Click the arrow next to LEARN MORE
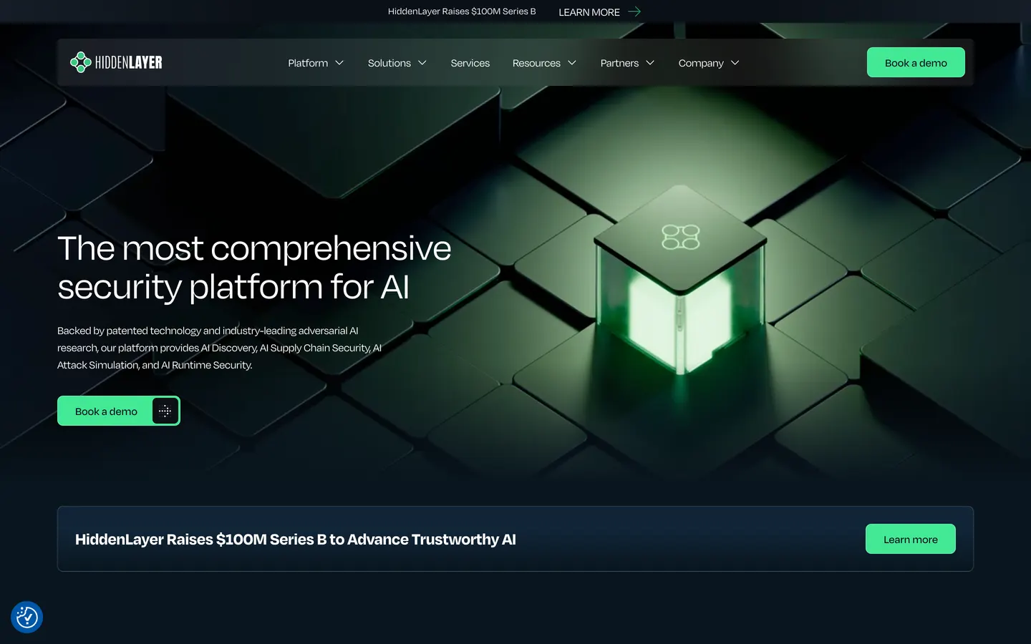 [634, 11]
